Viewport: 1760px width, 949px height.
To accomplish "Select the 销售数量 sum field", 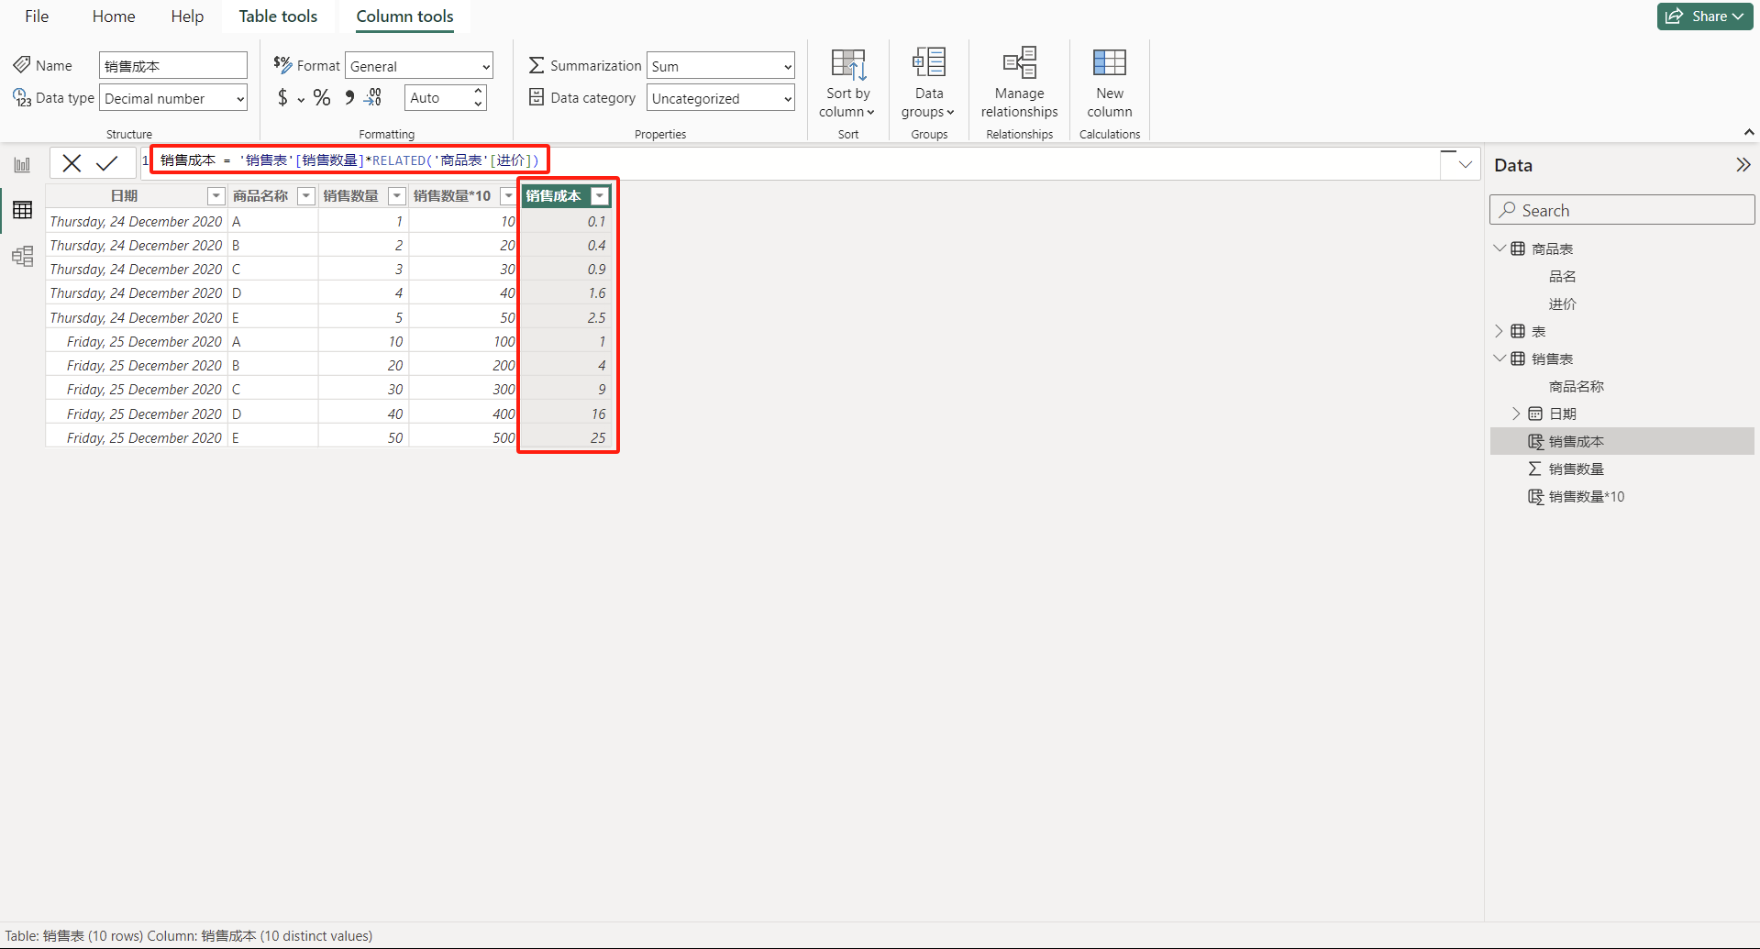I will tap(1622, 469).
